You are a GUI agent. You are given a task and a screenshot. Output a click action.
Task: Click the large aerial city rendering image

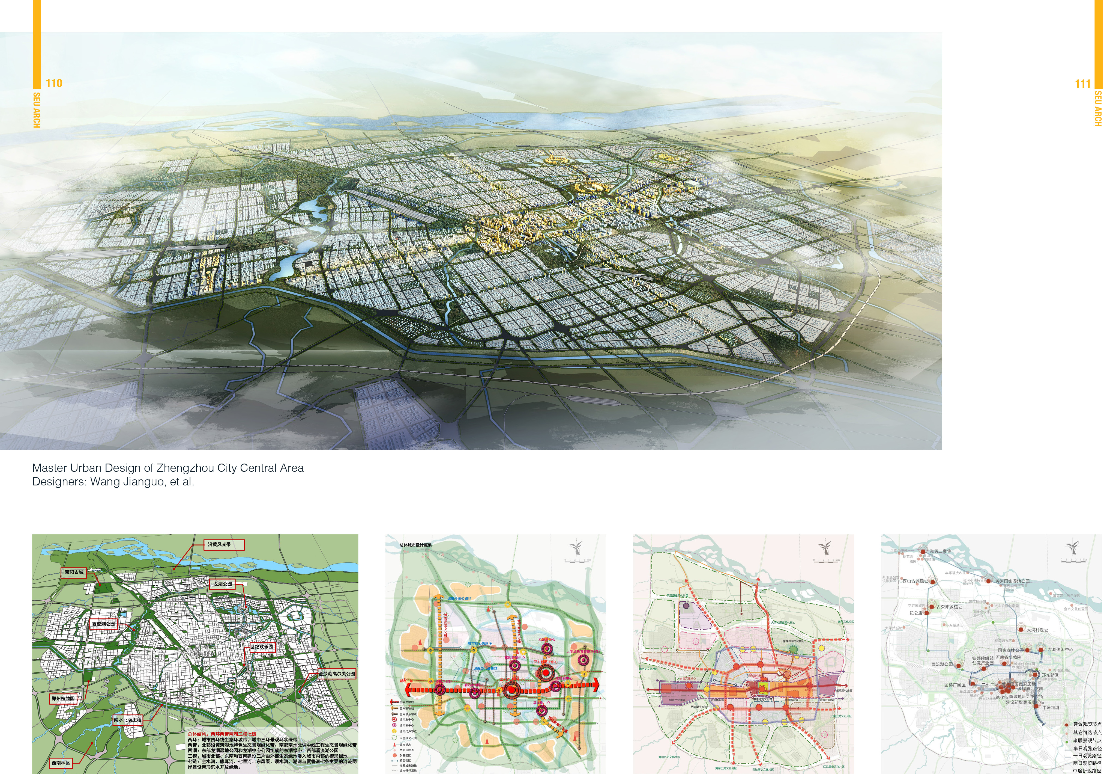[x=471, y=241]
